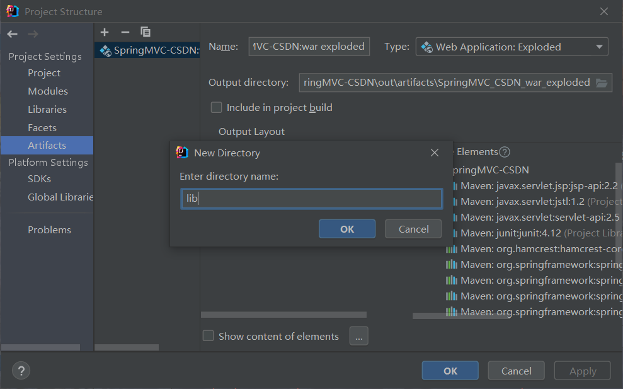Click the Available Elements horizontal scrollbar

[461, 316]
